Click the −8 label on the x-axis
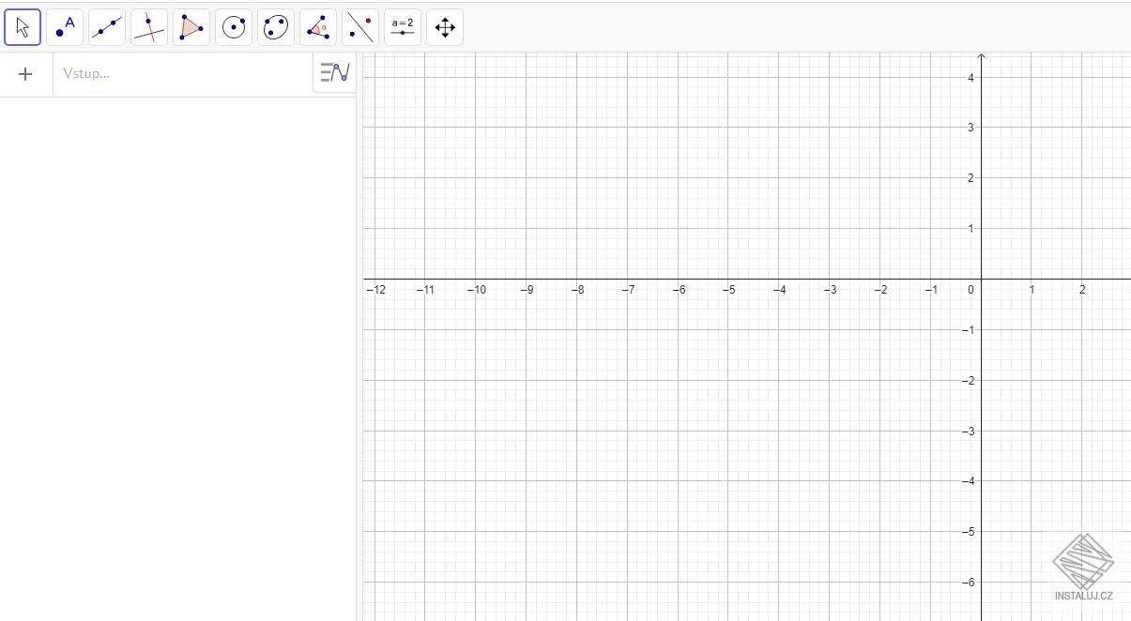The height and width of the screenshot is (621, 1131). pos(578,290)
